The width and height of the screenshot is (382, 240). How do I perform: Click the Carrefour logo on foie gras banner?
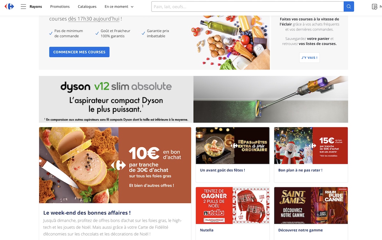pyautogui.click(x=118, y=165)
